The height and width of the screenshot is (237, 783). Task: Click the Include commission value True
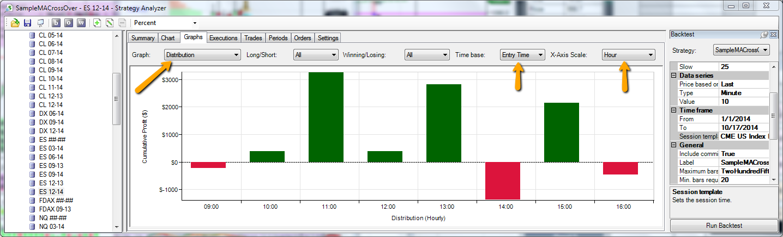[x=744, y=154]
